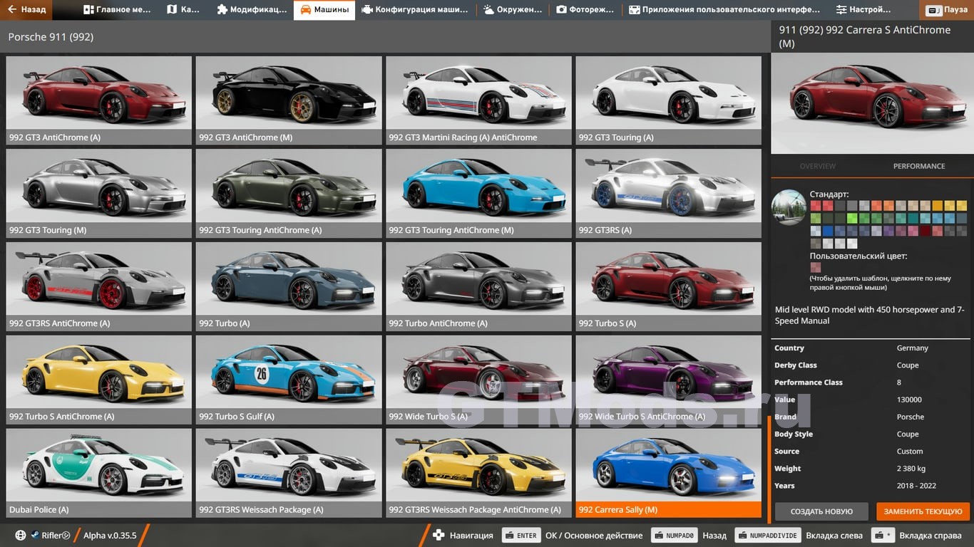Screen dimensions: 974x547
Task: Click the Porsche 911 (992) heading
Action: tap(51, 37)
